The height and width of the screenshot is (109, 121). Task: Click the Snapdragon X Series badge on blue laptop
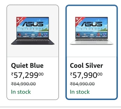pyautogui.click(x=21, y=21)
